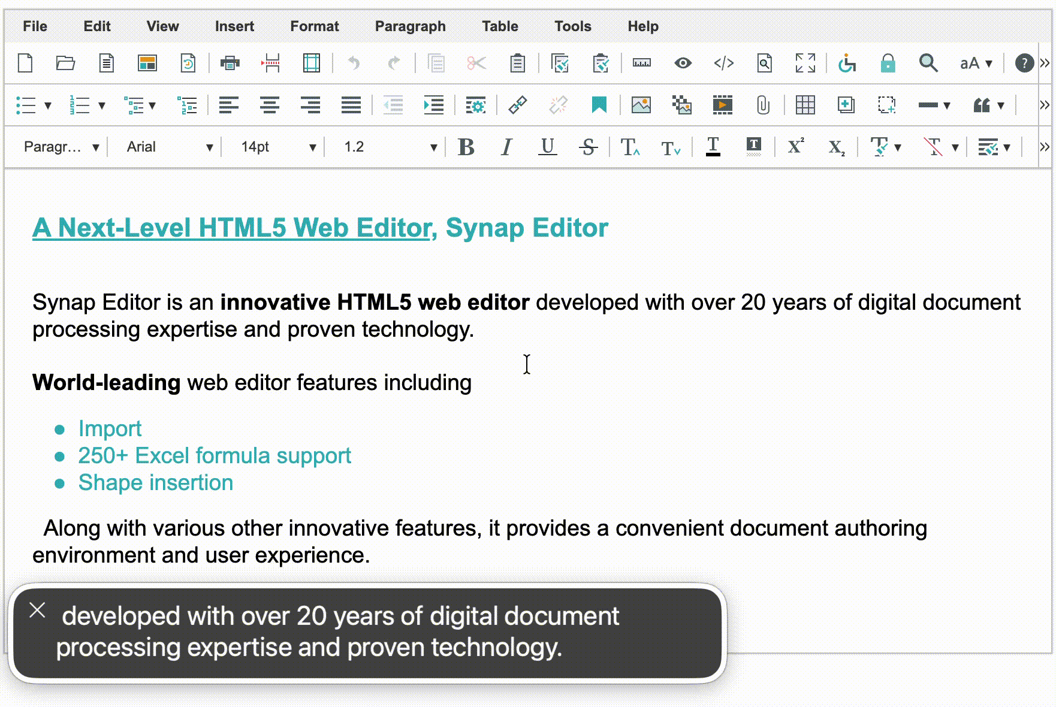Click the undo arrow
The width and height of the screenshot is (1056, 707).
click(354, 63)
